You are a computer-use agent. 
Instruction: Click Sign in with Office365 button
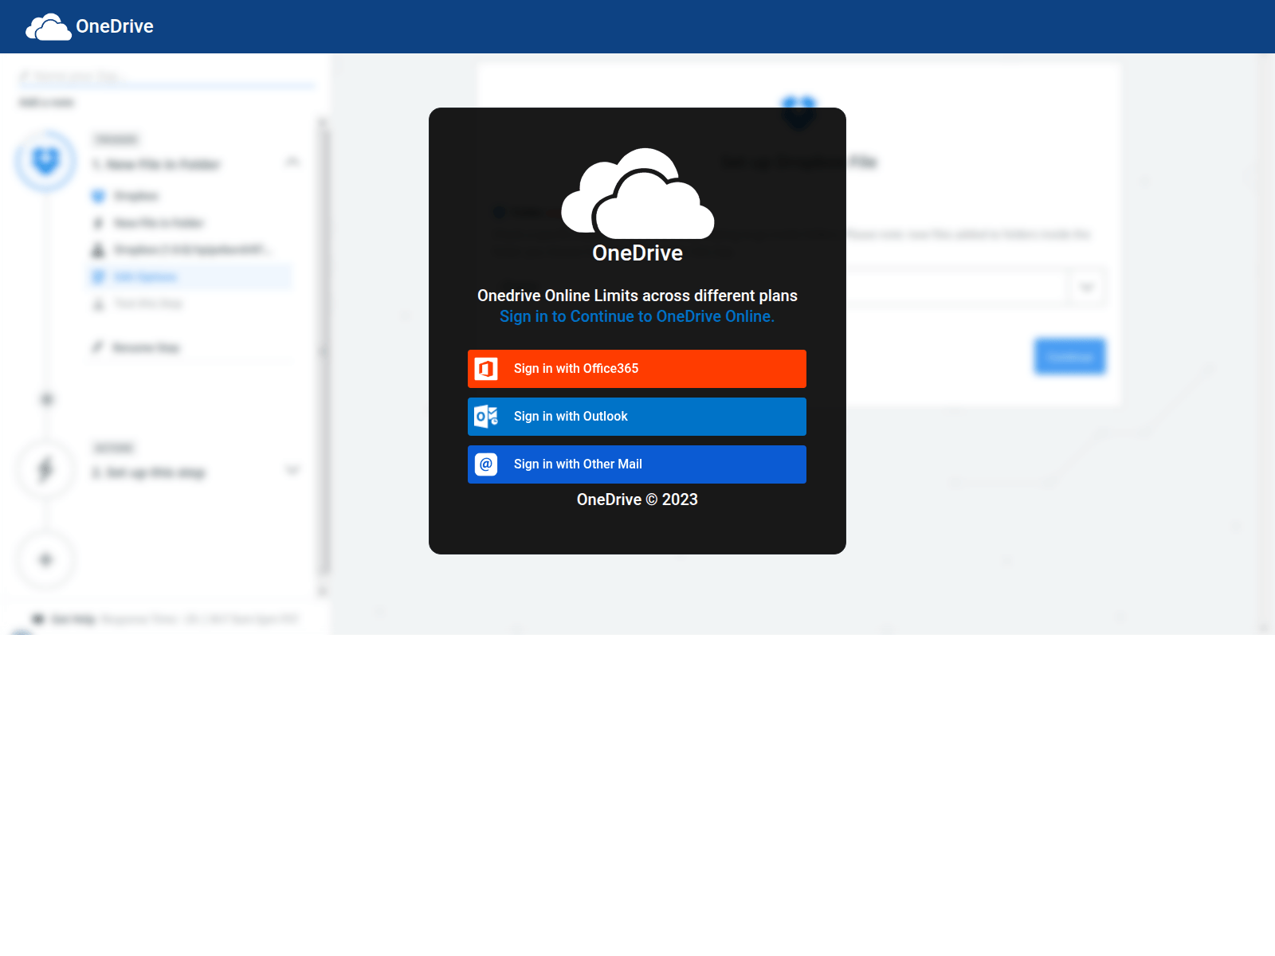pyautogui.click(x=637, y=369)
